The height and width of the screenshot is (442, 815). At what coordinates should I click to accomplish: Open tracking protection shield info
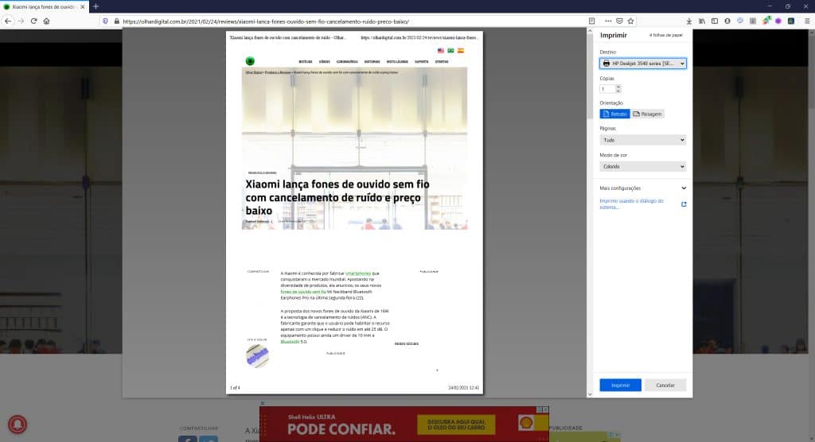coord(106,21)
